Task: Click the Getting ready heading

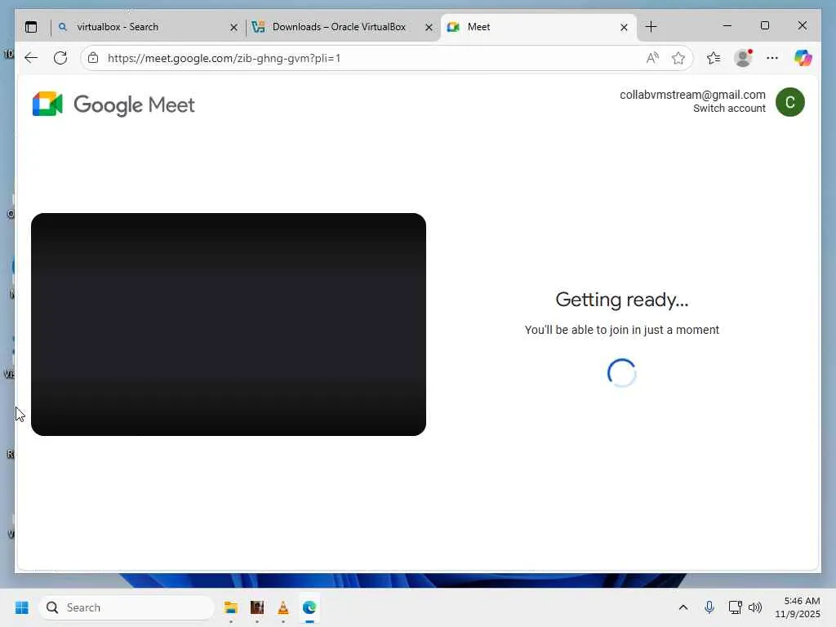Action: click(621, 300)
